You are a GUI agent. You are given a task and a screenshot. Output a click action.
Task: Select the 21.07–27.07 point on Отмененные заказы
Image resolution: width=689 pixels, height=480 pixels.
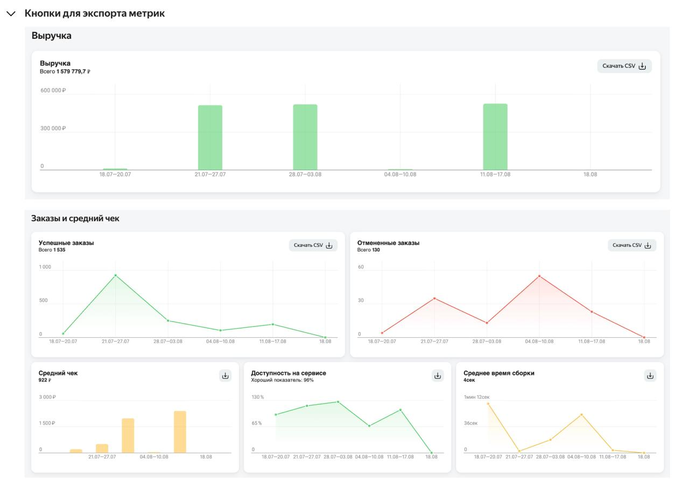[x=434, y=298]
